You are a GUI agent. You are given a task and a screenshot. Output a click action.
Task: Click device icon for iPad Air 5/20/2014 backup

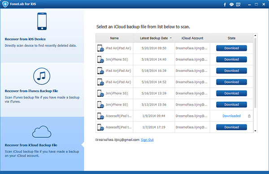click(100, 48)
